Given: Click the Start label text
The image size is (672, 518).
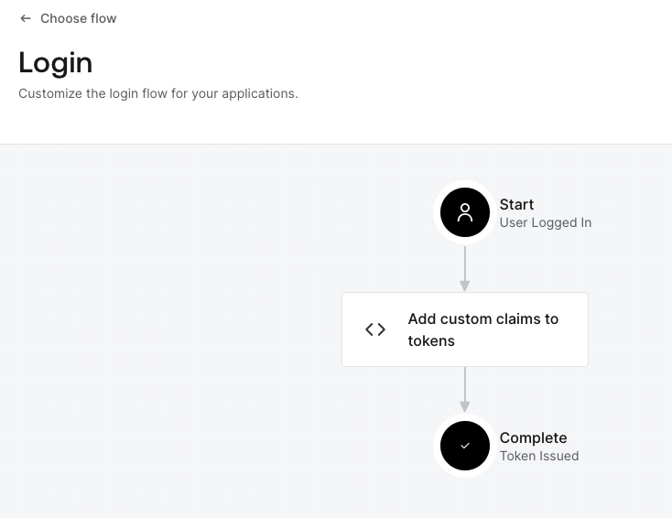Looking at the screenshot, I should (516, 205).
